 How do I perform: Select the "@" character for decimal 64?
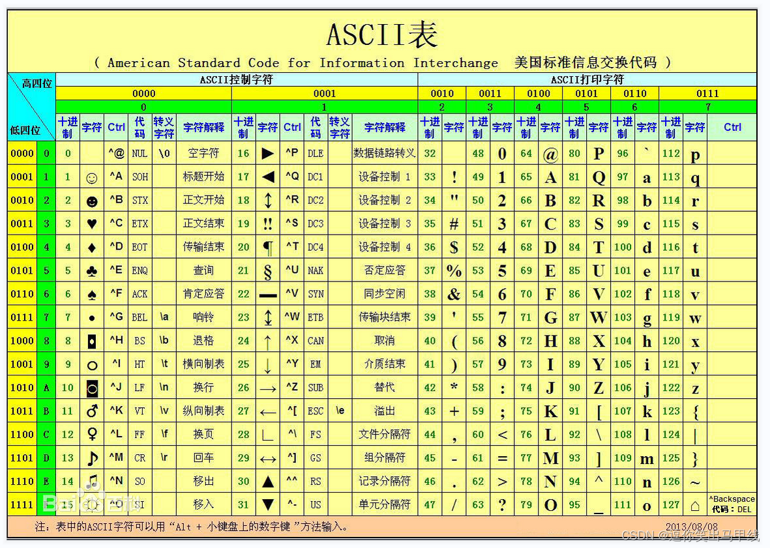pos(550,155)
